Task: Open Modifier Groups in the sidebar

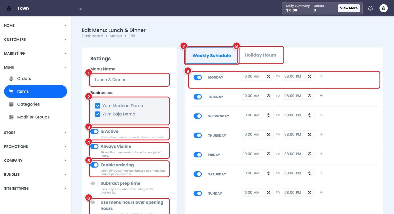Action: 36,117
